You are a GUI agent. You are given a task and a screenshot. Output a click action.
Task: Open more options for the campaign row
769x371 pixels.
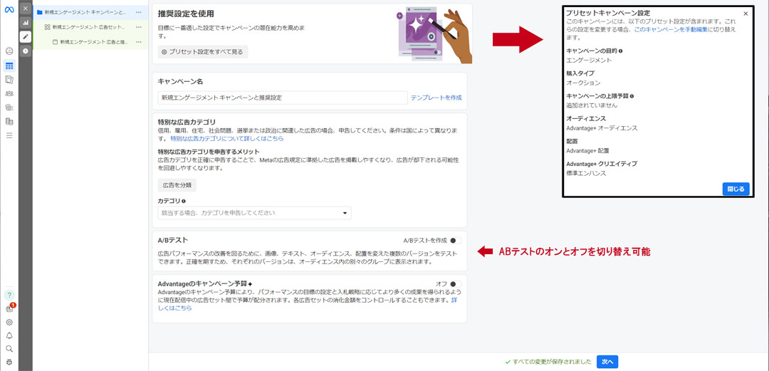pos(140,12)
